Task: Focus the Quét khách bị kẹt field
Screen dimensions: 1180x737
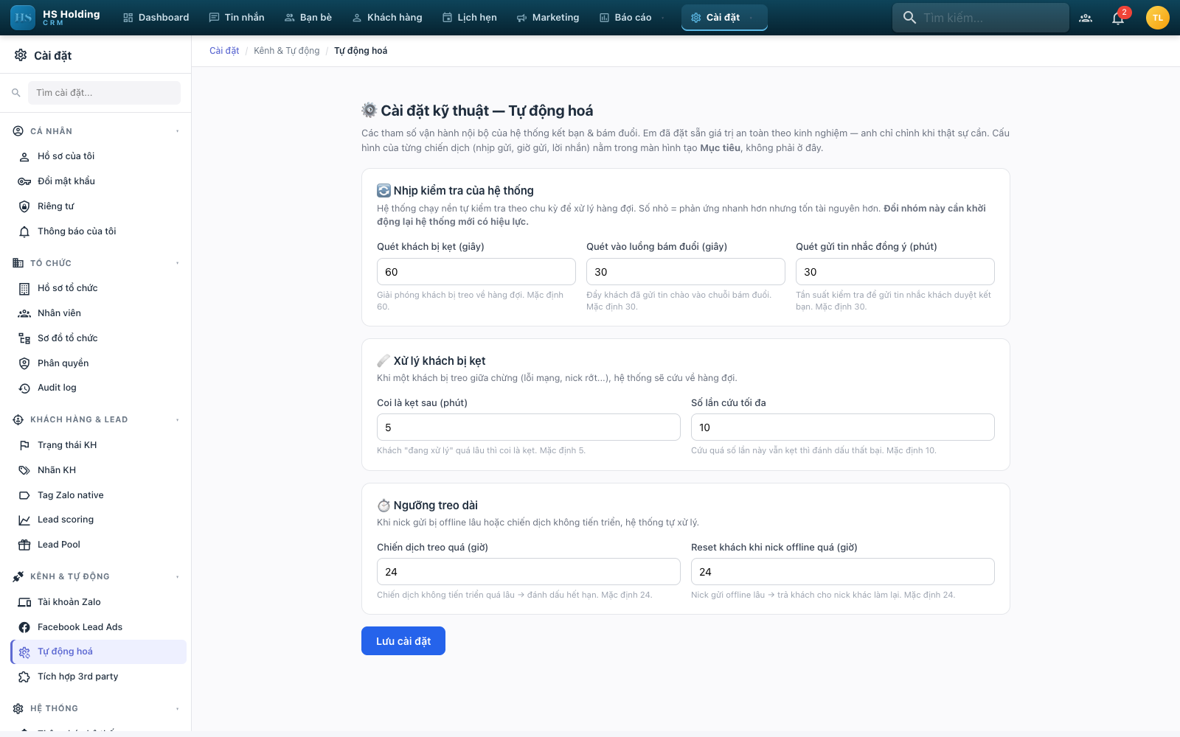Action: [476, 272]
